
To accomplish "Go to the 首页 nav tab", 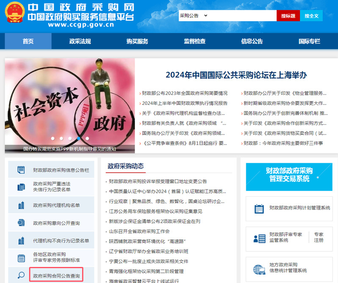I will click(x=28, y=41).
